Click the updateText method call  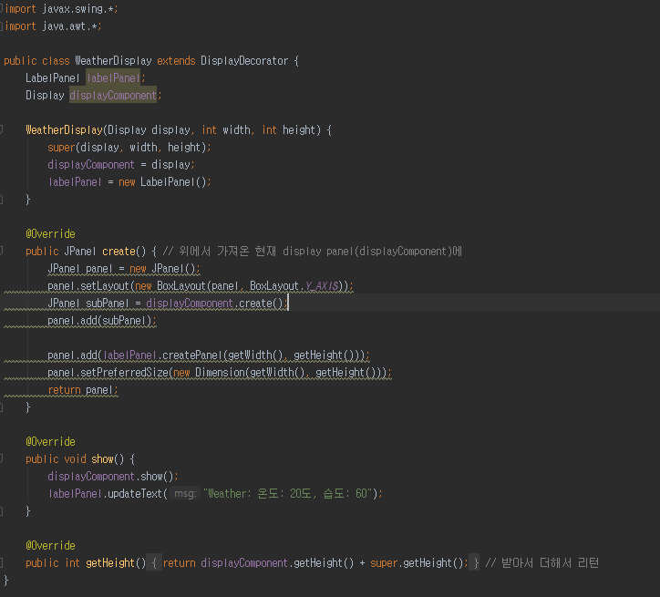tap(135, 493)
